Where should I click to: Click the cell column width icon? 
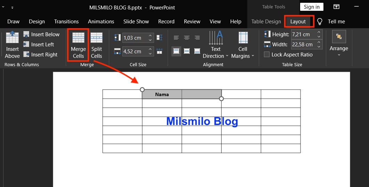pyautogui.click(x=118, y=51)
